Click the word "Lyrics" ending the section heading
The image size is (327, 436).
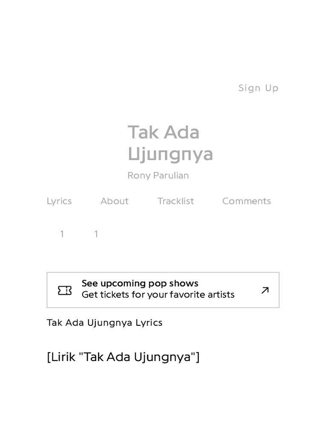tap(149, 323)
